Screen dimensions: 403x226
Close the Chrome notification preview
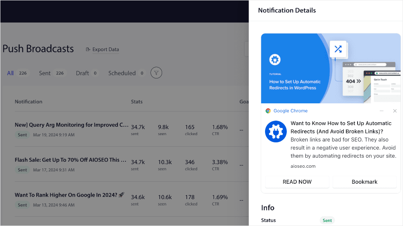pyautogui.click(x=395, y=111)
